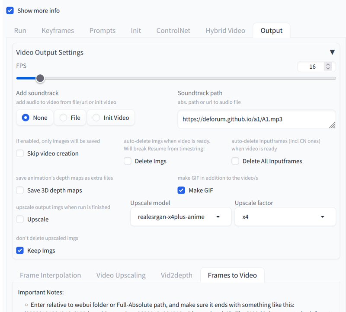Image resolution: width=346 pixels, height=312 pixels.
Task: Open the Keyframes tab
Action: 58,30
